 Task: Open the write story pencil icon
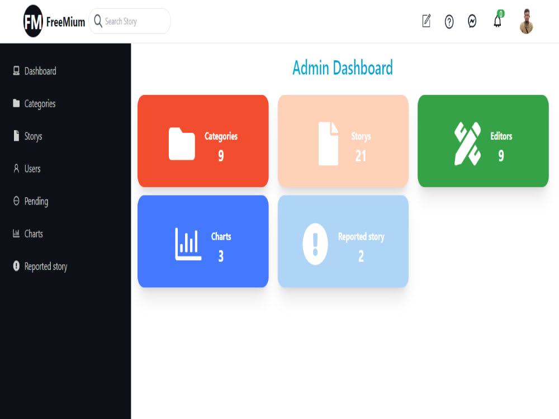coord(427,21)
